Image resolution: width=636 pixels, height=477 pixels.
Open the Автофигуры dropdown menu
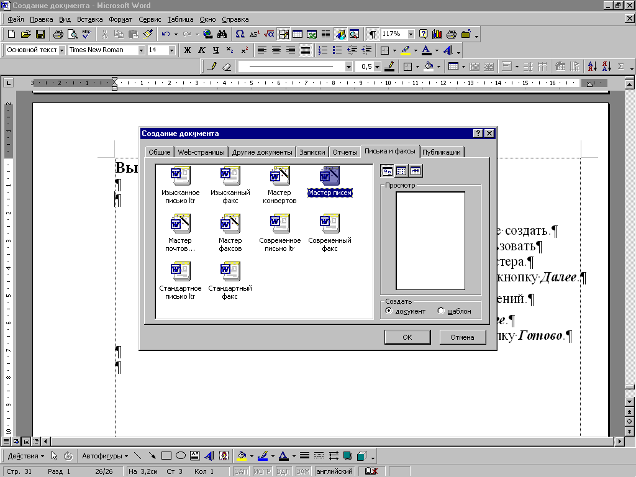point(105,456)
